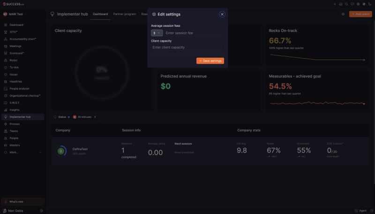Click the plus icon in top bar
The image size is (375, 214).
tap(335, 4)
